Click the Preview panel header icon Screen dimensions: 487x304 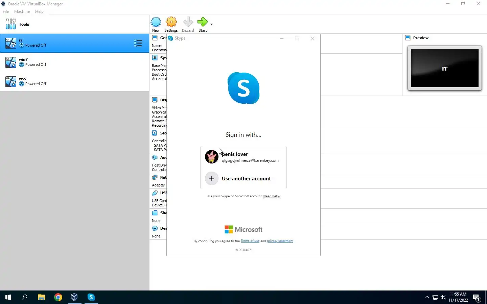point(408,38)
